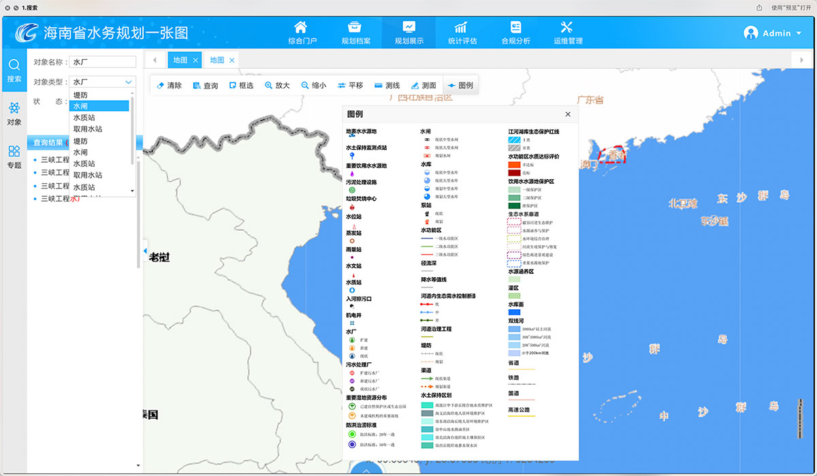Click the 江河湖库生态保护红线 legend heading
Screen dimensions: 817x476
534,131
